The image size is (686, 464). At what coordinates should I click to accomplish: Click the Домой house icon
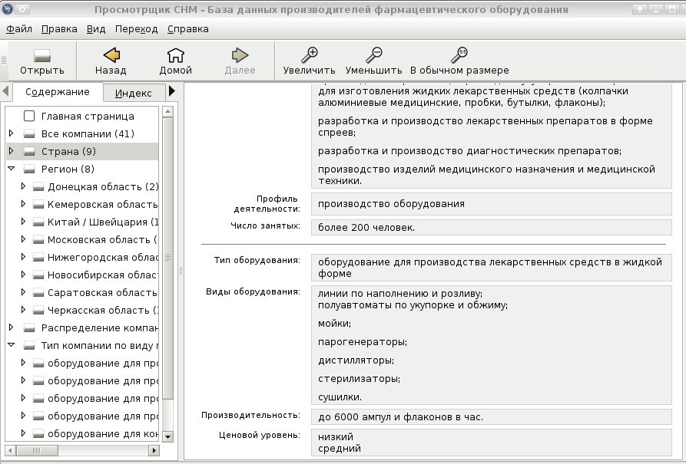pos(175,55)
